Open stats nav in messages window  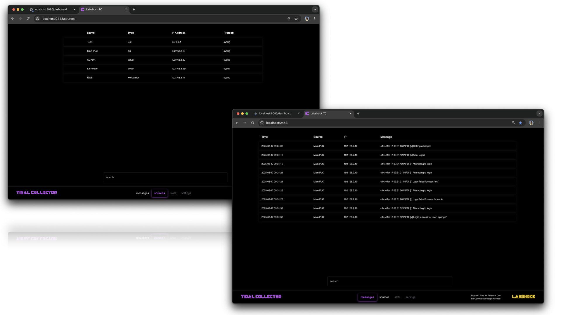point(397,297)
